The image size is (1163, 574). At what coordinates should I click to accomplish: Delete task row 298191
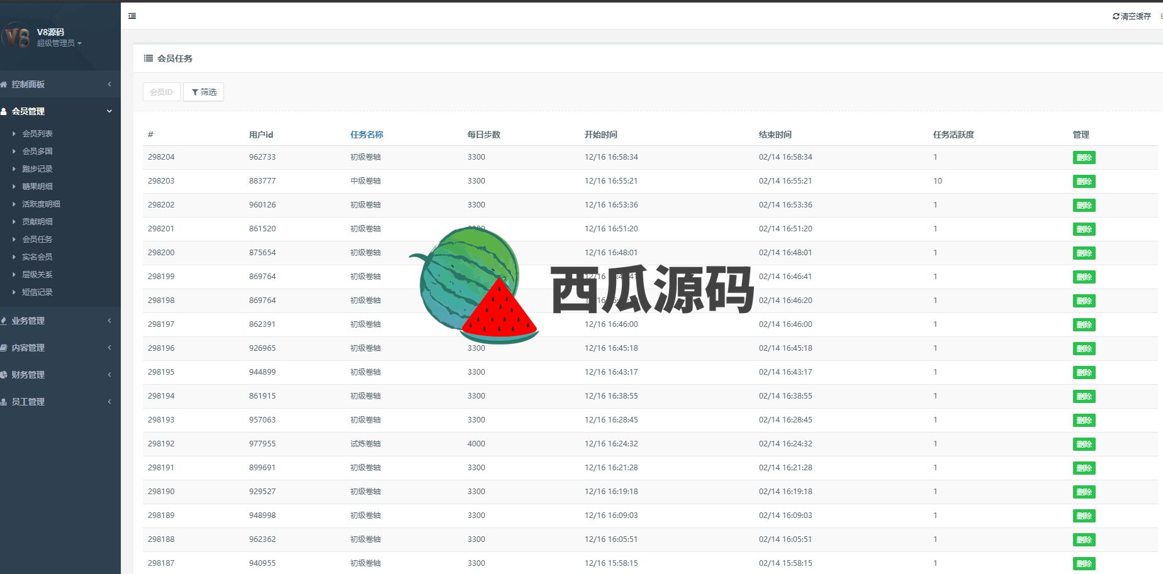tap(1084, 468)
